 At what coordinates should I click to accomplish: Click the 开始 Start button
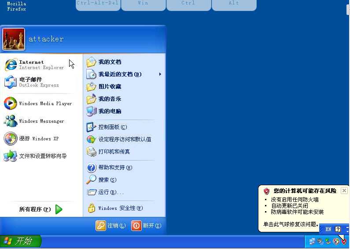pos(21,241)
